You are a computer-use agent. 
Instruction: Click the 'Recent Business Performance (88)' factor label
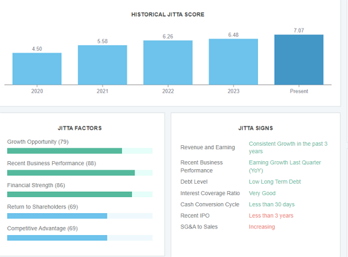(x=51, y=163)
